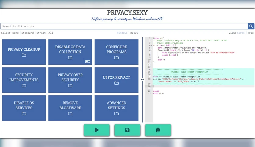Collapse code fold arrow on line 6
The height and width of the screenshot is (147, 255).
pyautogui.click(x=152, y=50)
